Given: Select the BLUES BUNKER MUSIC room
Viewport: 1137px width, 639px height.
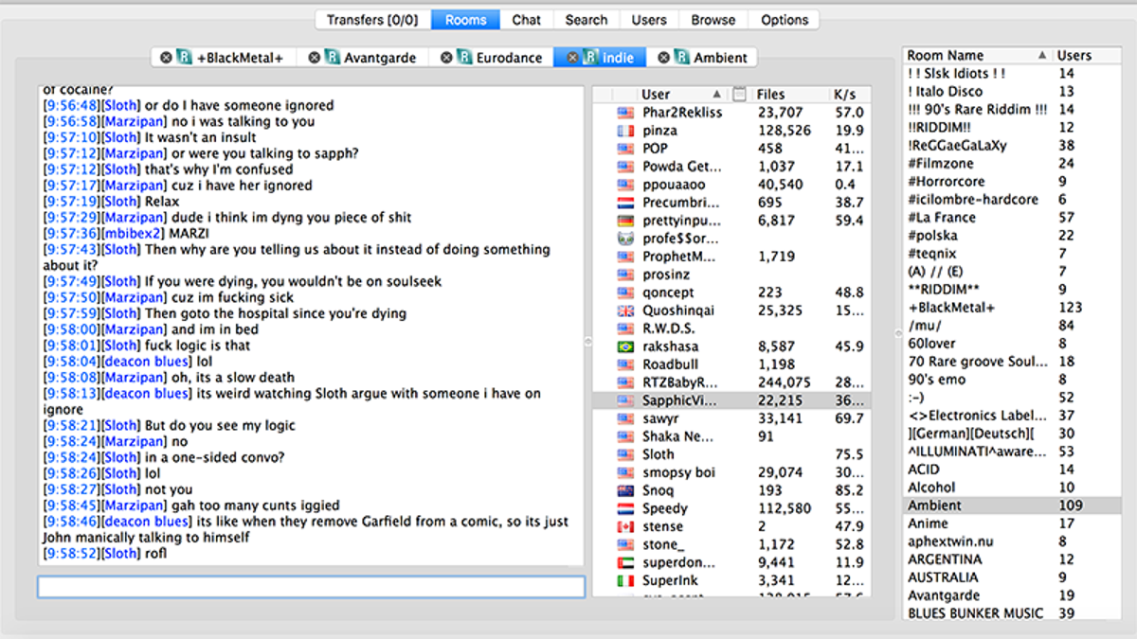Looking at the screenshot, I should [1012, 613].
